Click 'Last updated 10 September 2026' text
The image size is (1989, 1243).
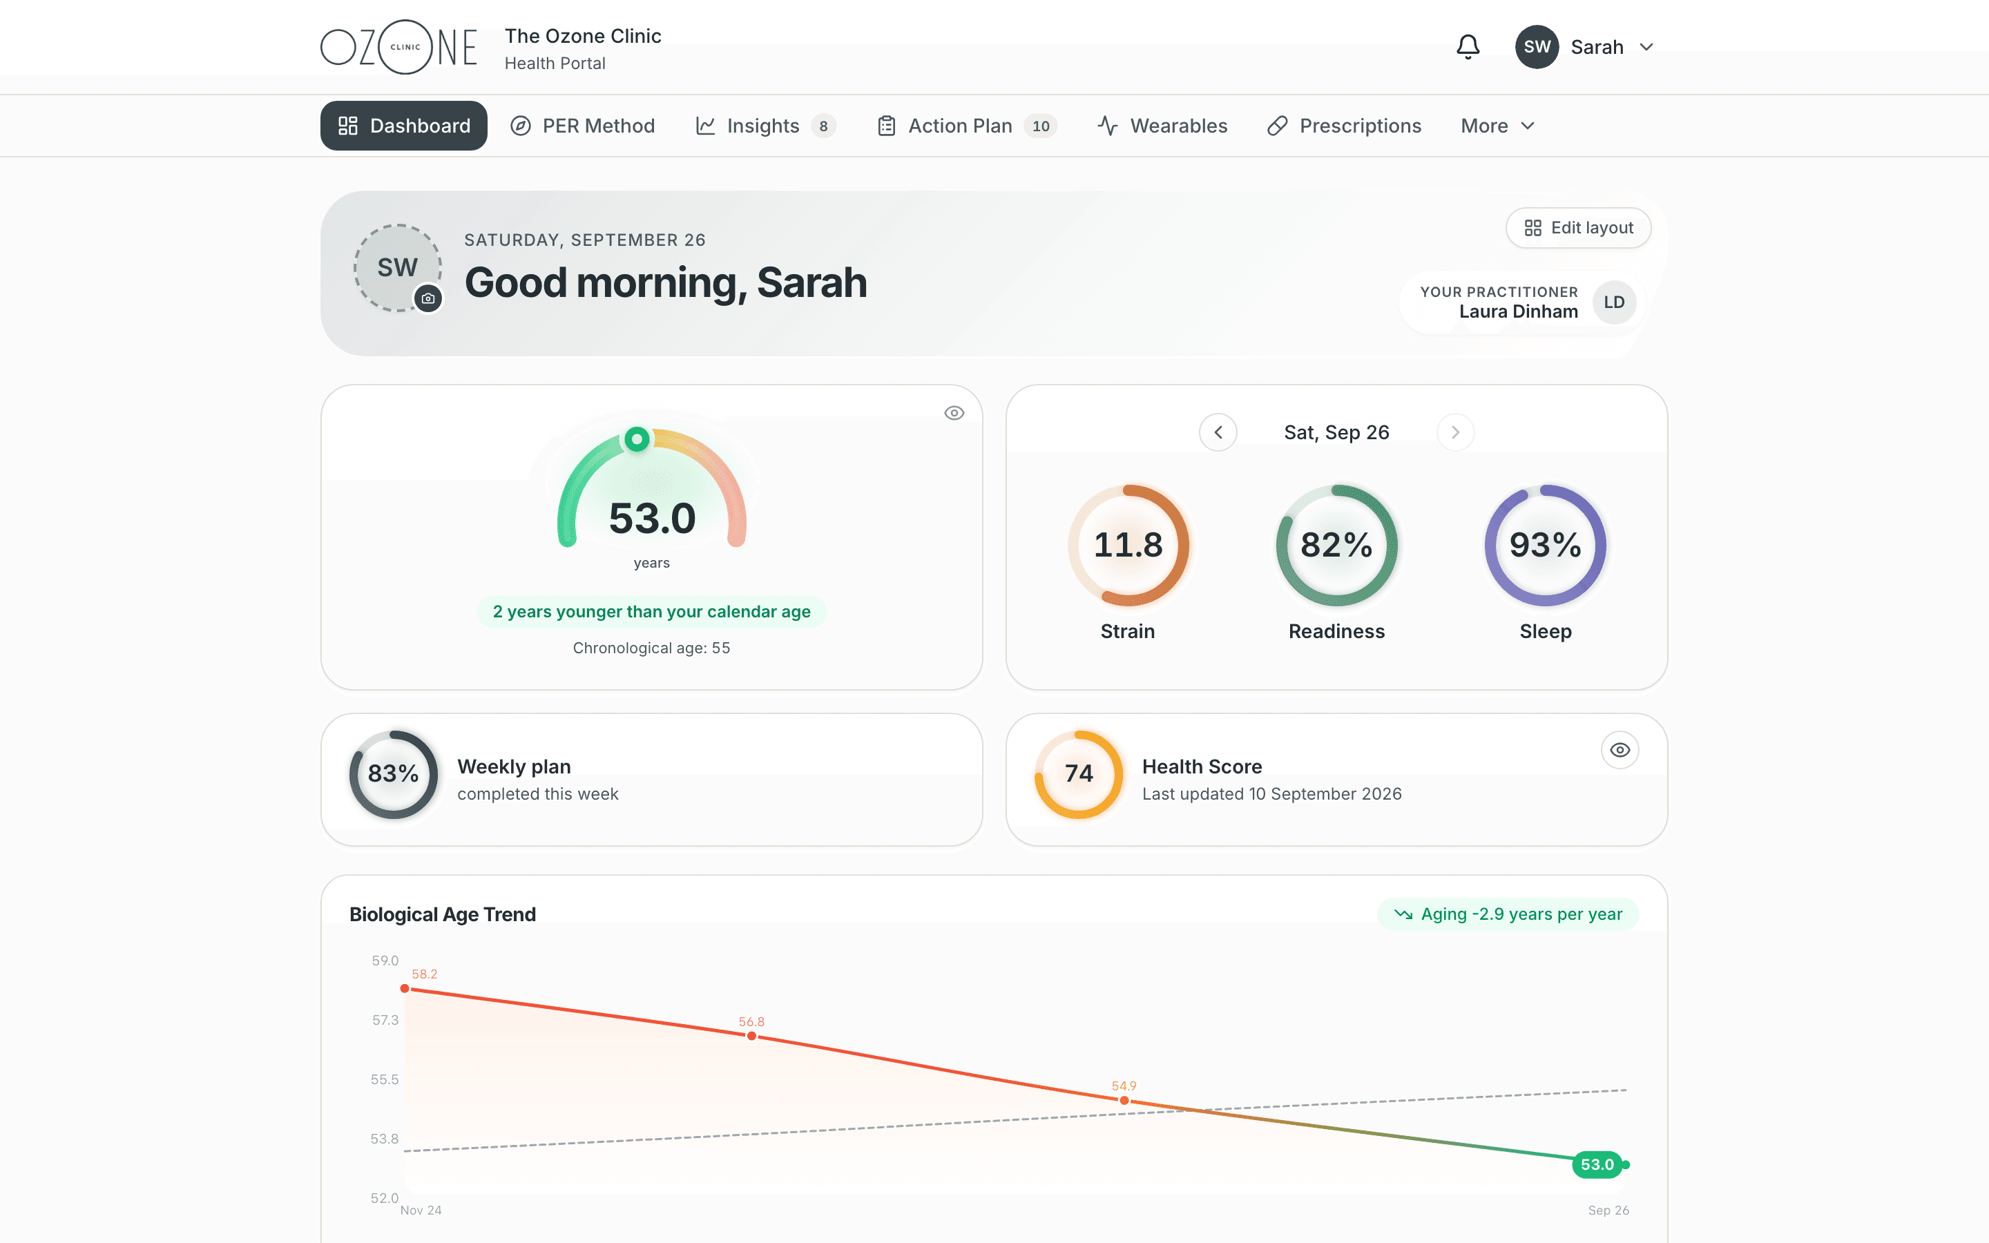[x=1271, y=794]
